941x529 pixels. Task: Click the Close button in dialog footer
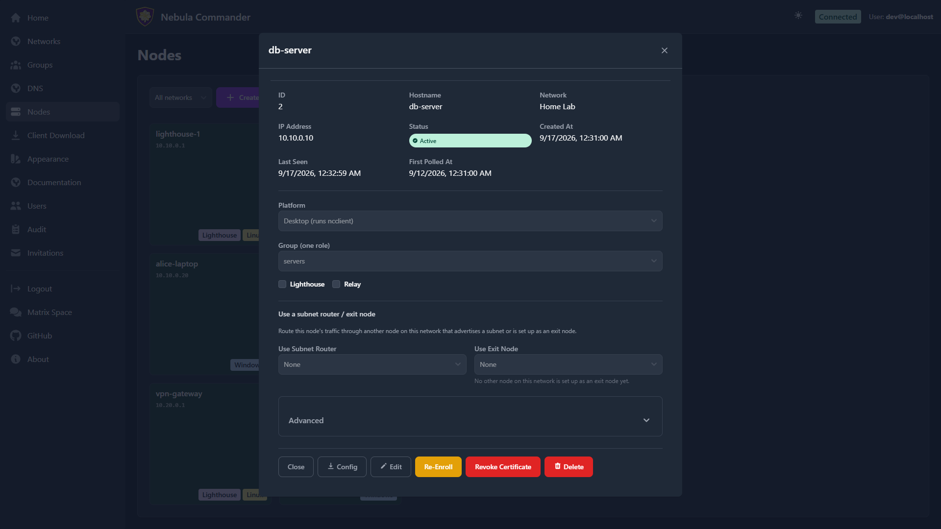pyautogui.click(x=296, y=467)
